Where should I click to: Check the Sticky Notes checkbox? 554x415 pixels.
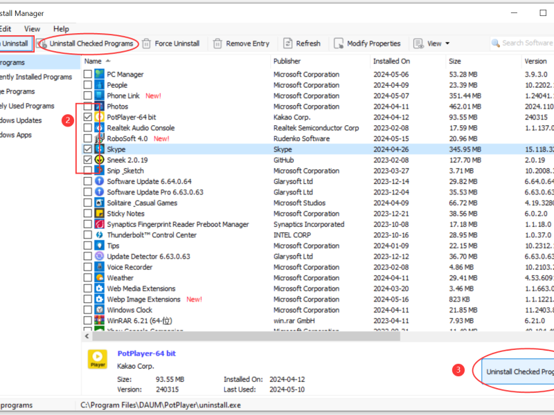(x=88, y=214)
